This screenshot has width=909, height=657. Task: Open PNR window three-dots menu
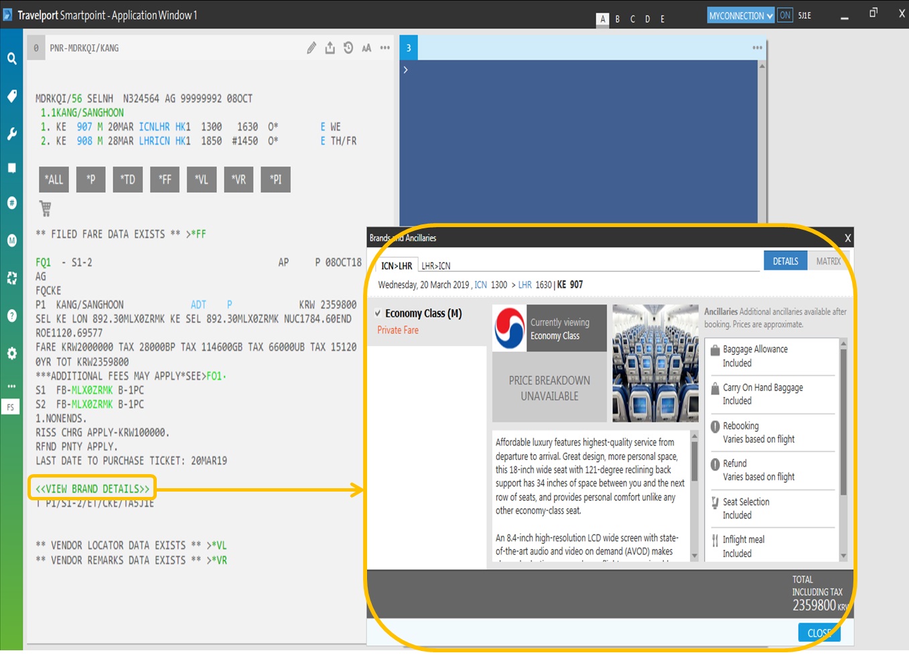(385, 48)
